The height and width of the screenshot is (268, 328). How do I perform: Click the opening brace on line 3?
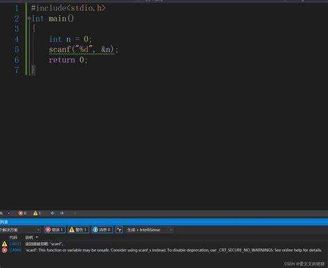pyautogui.click(x=34, y=29)
